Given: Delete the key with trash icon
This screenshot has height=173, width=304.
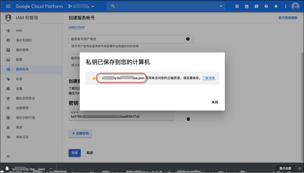Looking at the screenshot, I should 188,119.
